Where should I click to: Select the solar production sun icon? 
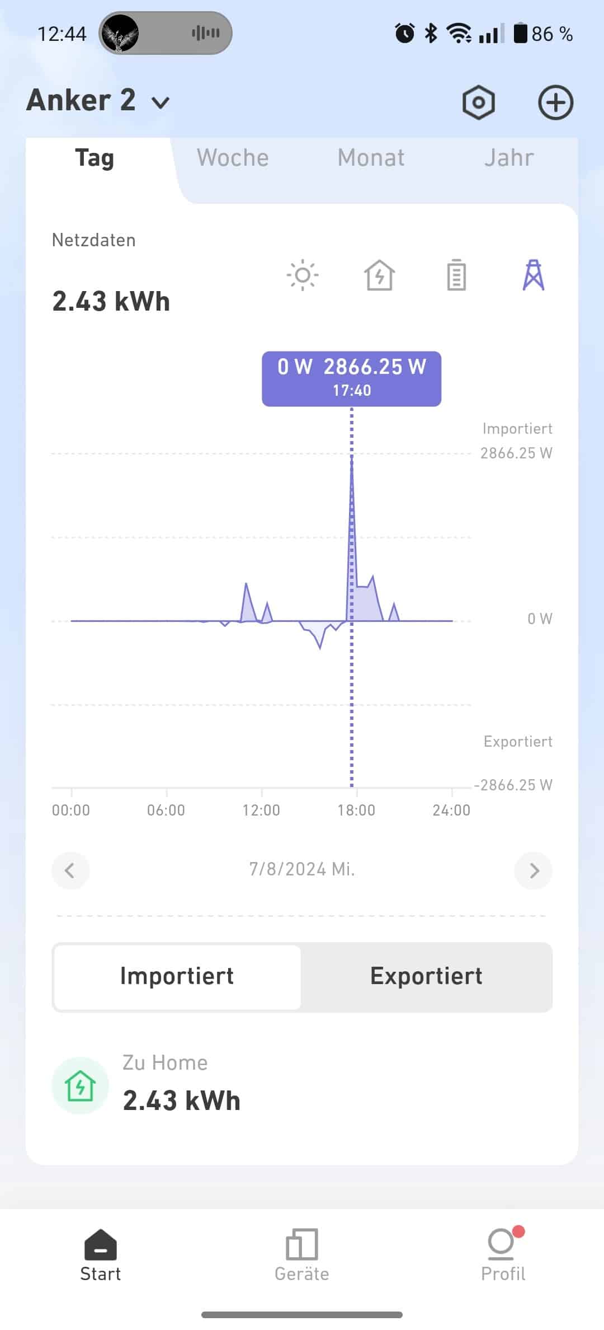point(303,275)
